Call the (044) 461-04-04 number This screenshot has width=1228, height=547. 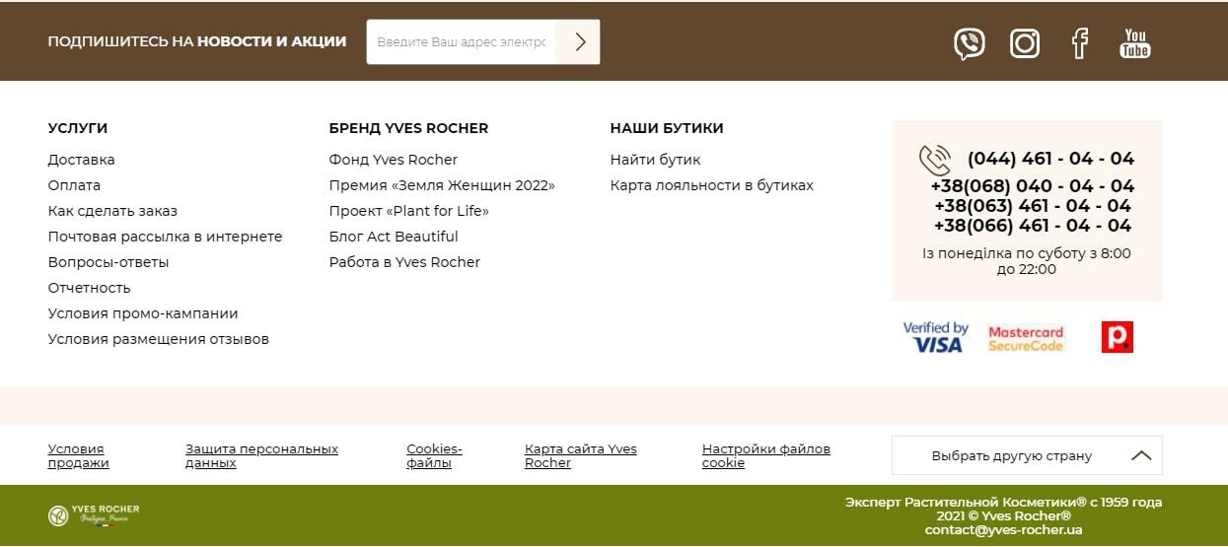(1050, 159)
